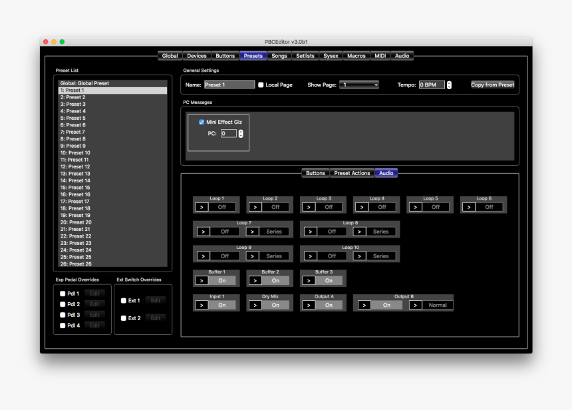Click the Buffer 3 arrow button
The width and height of the screenshot is (572, 410).
click(x=309, y=281)
